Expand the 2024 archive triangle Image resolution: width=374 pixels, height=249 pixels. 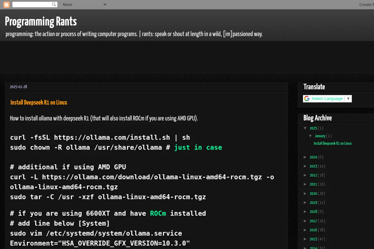pyautogui.click(x=305, y=157)
